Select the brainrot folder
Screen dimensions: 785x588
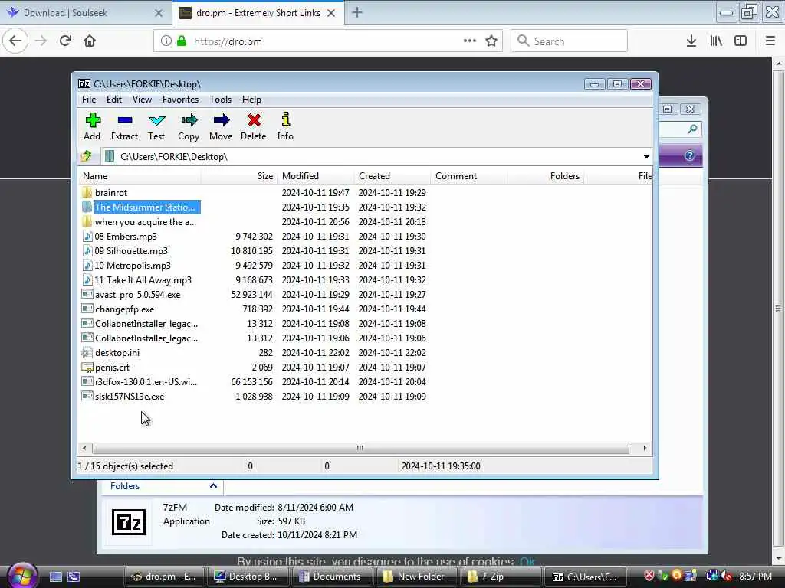[110, 192]
